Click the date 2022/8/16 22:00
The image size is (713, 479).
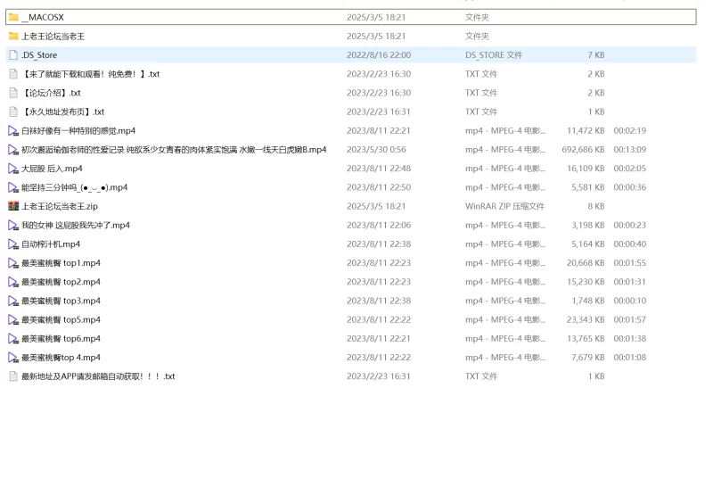click(379, 55)
